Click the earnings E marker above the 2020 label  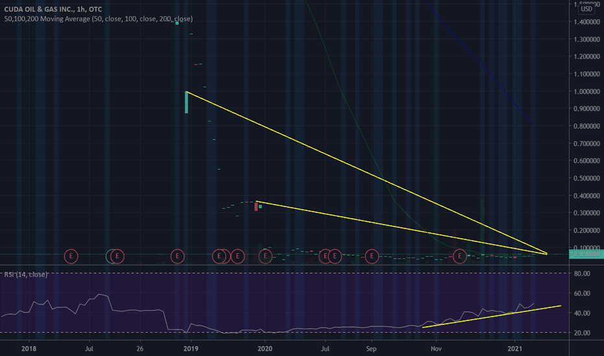pos(265,256)
